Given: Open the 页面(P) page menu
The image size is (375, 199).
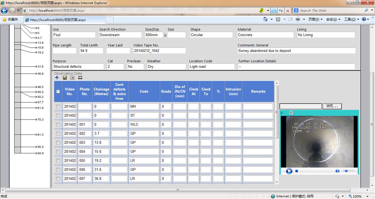Looking at the screenshot, I should (x=314, y=19).
